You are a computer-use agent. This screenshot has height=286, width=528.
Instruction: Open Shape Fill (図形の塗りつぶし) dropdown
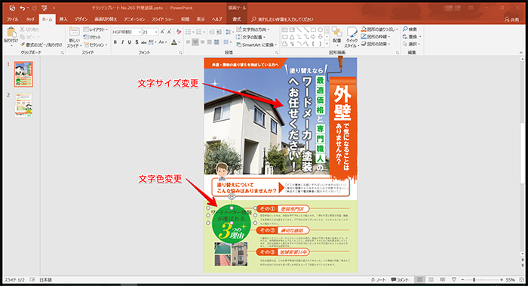[x=379, y=29]
